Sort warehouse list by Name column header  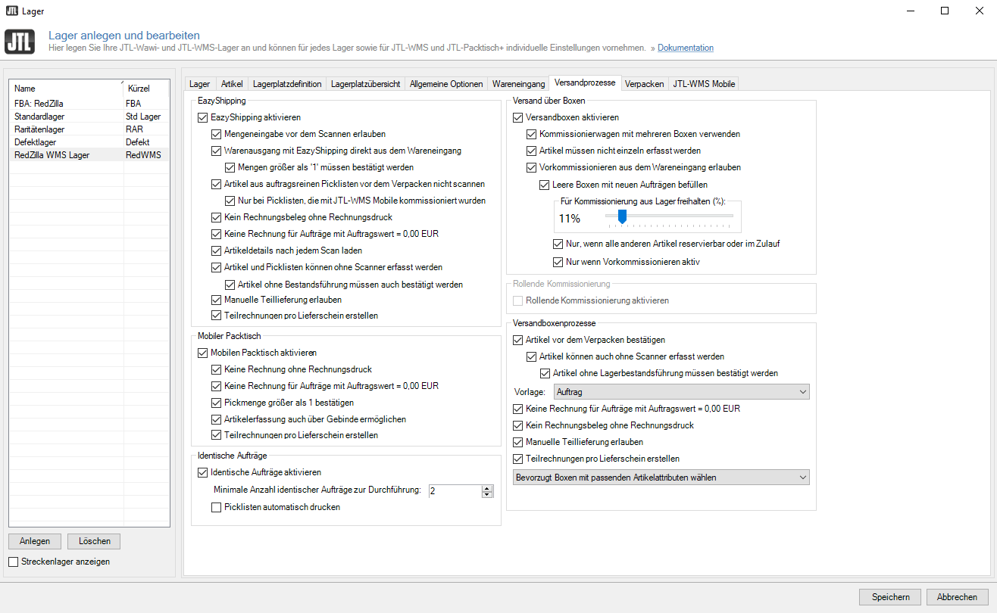point(64,89)
